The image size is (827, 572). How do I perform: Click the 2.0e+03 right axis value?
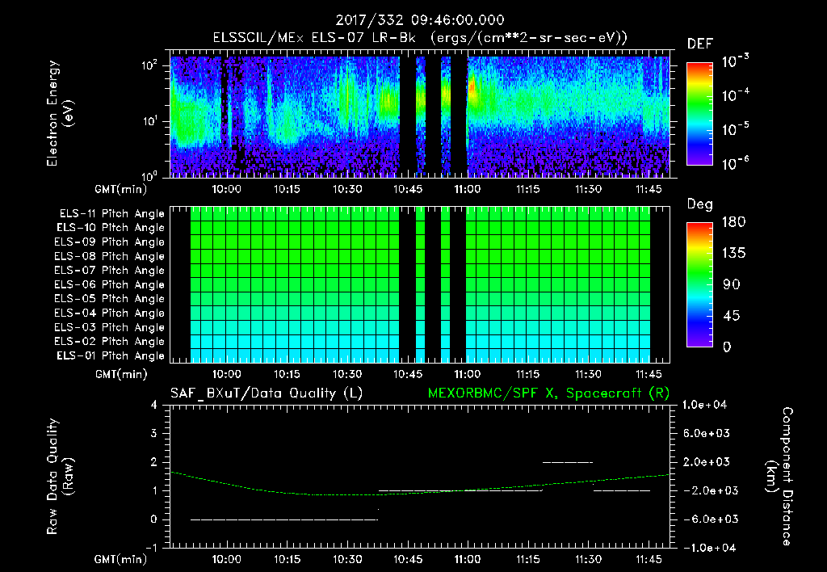pyautogui.click(x=707, y=461)
